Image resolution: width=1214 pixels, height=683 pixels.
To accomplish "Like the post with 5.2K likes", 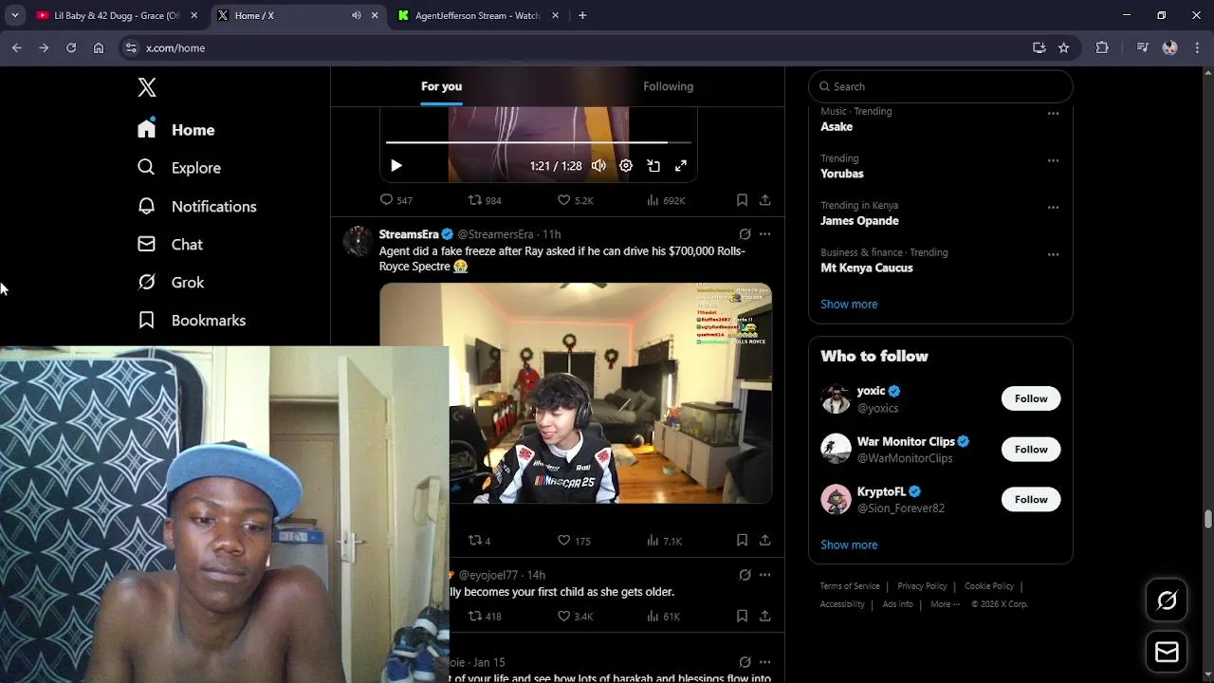I will click(x=575, y=200).
